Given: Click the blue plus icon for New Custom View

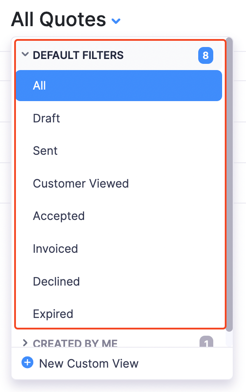Looking at the screenshot, I should [x=27, y=362].
